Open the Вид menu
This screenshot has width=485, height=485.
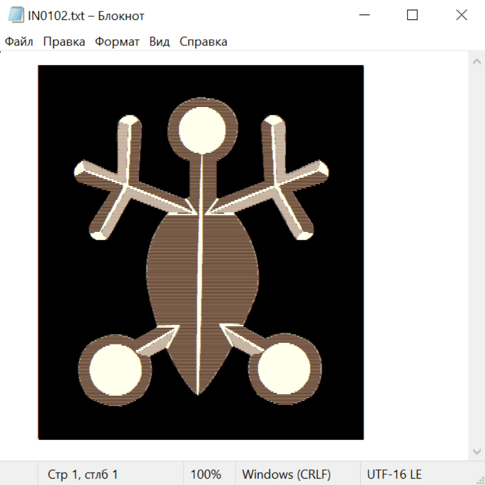click(160, 42)
